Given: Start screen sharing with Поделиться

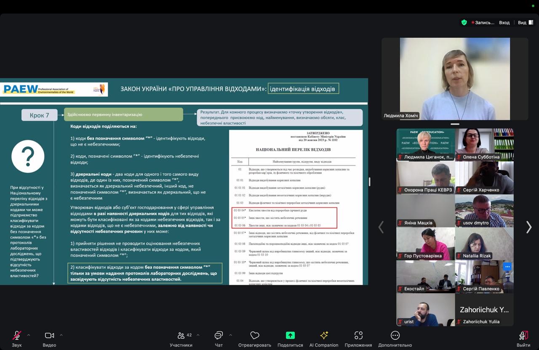Looking at the screenshot, I should [290, 336].
